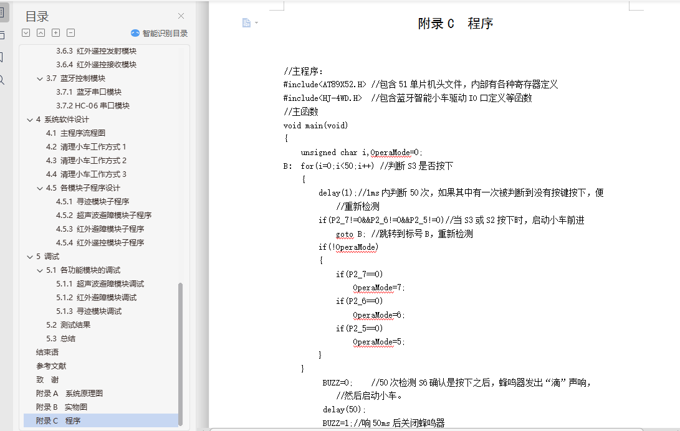This screenshot has width=680, height=431.
Task: Go to 3.6.4 红外遥控接收模块
Action: click(96, 65)
